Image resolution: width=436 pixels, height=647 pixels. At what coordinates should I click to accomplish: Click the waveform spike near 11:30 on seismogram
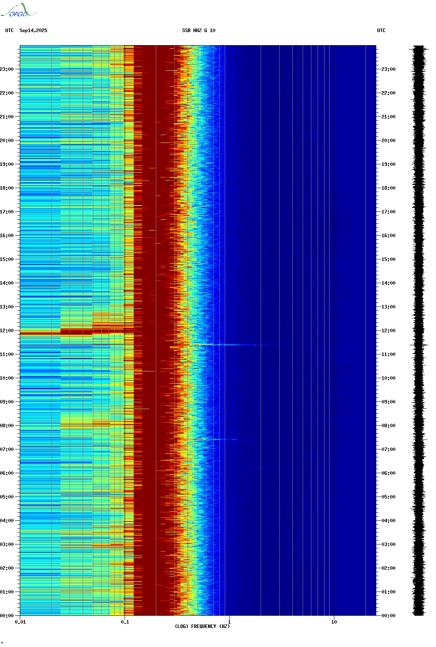(419, 345)
